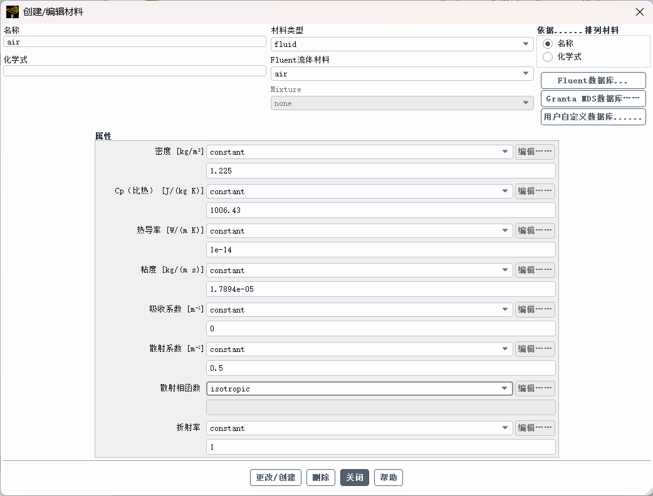
Task: Open 帮助 for the material dialog
Action: coord(389,478)
